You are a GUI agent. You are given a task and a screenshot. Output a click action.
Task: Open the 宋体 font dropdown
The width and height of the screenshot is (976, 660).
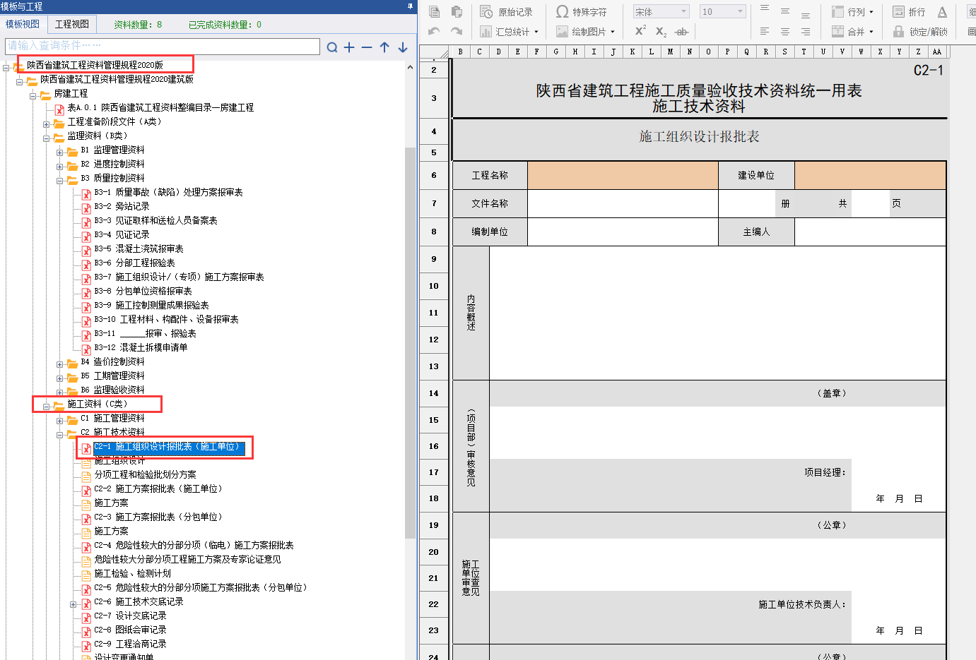[x=661, y=12]
